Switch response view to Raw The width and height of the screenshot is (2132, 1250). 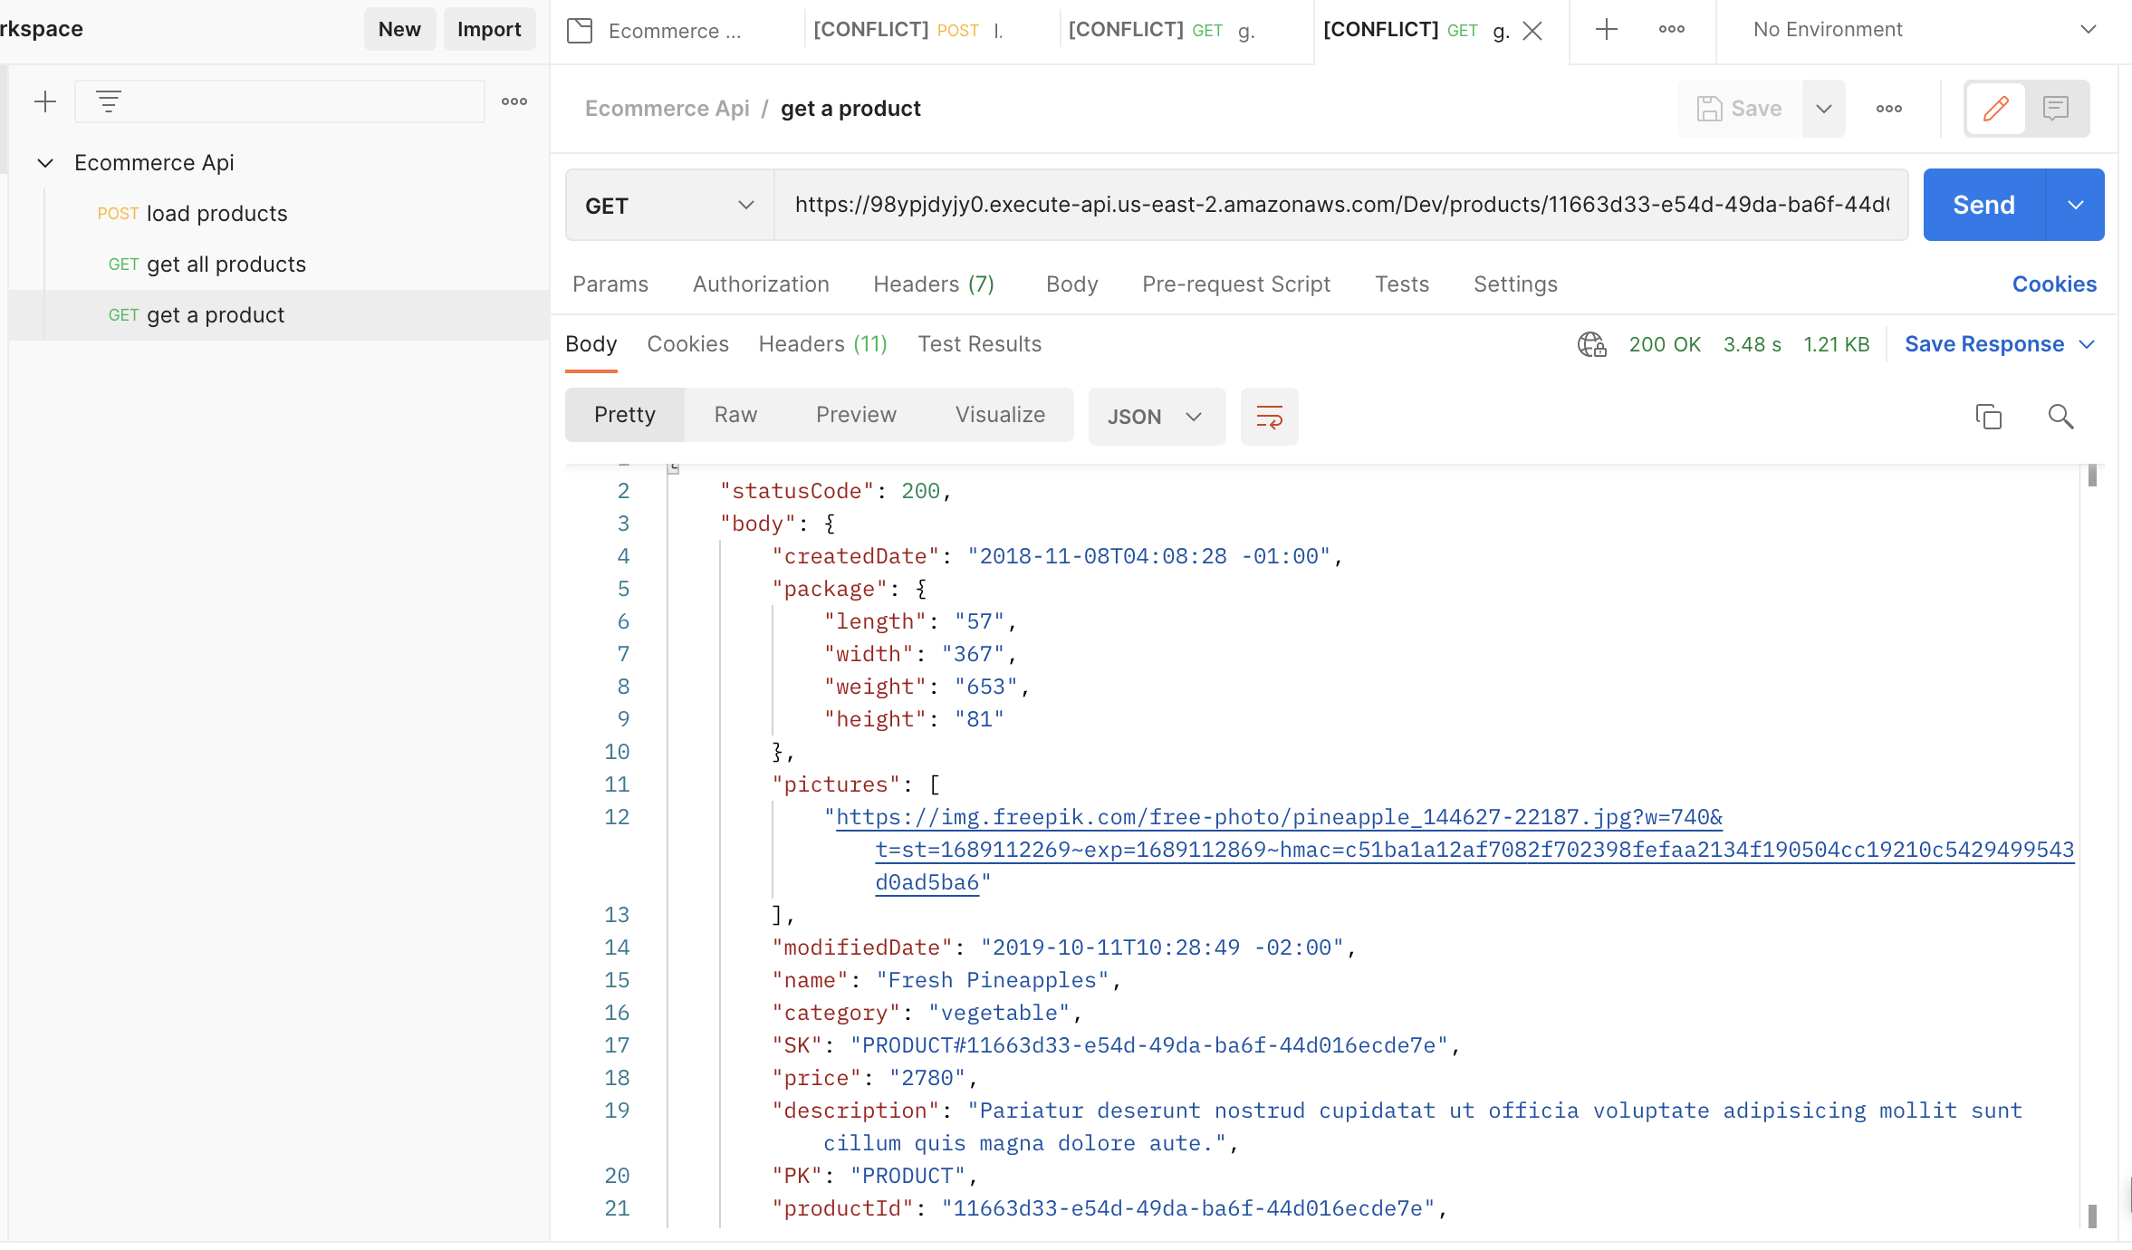(x=735, y=415)
